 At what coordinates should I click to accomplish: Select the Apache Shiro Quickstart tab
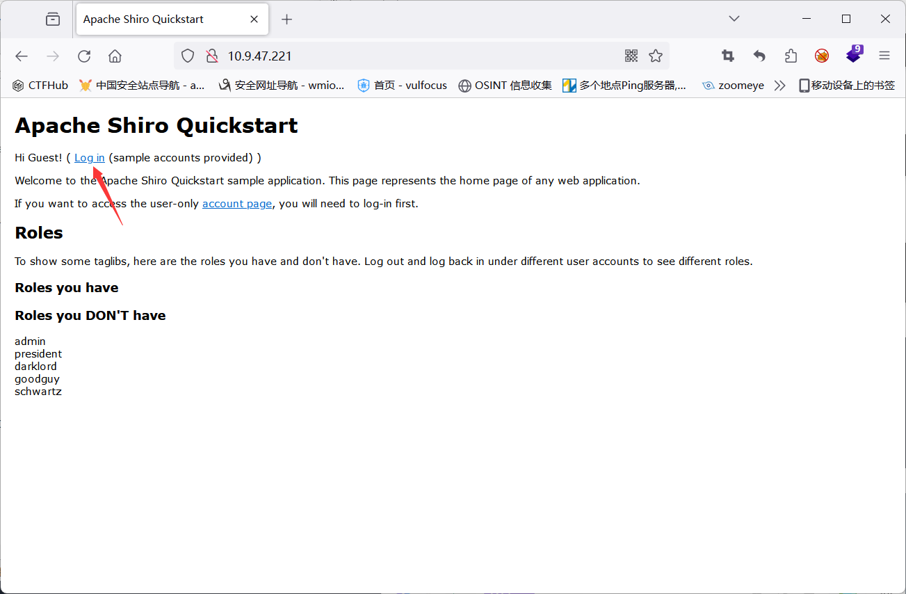(171, 19)
